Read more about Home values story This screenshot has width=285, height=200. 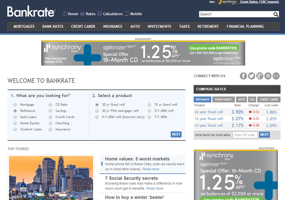[151, 169]
